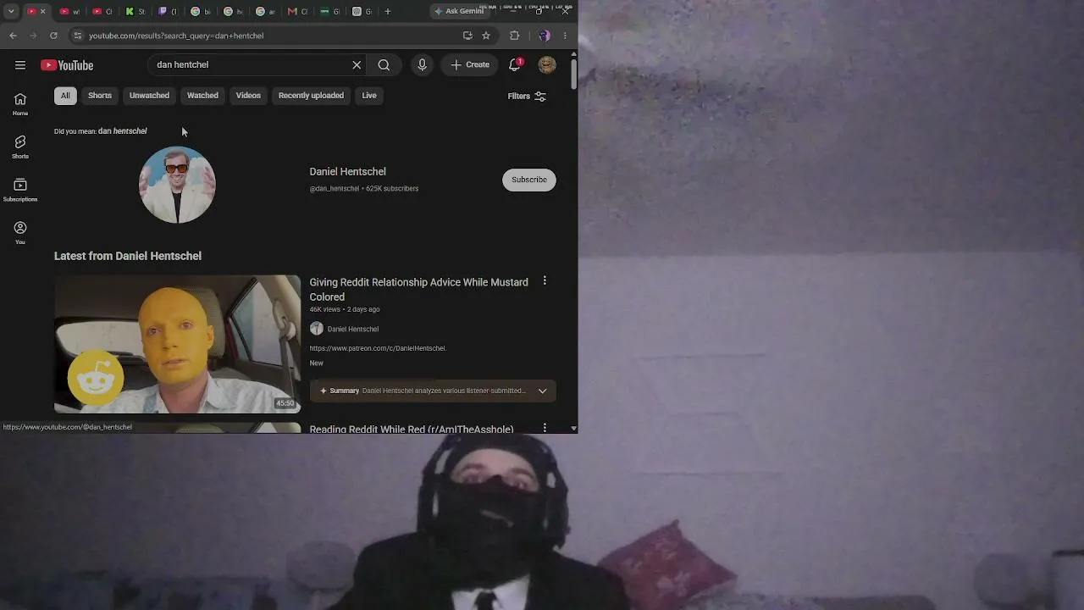Open the Chrome profile avatar
1084x610 pixels.
(x=545, y=36)
